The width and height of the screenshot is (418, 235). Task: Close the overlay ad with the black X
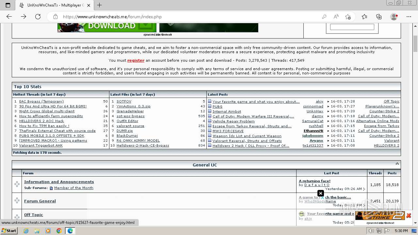point(321,193)
